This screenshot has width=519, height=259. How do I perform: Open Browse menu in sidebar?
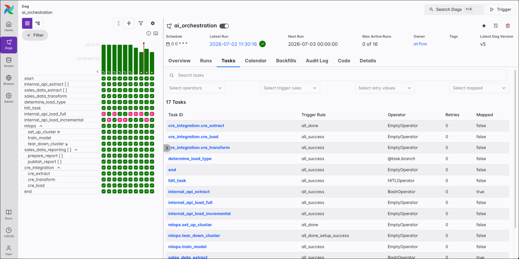[x=9, y=80]
